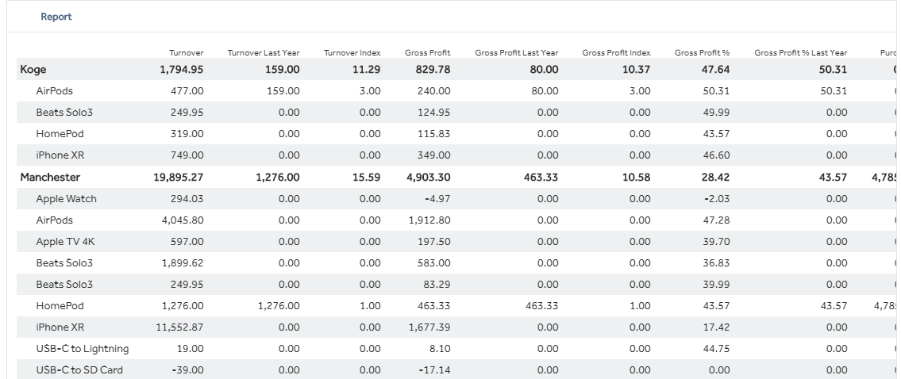901x379 pixels.
Task: Click iPhone XR gross profit % 17.42
Action: 717,327
